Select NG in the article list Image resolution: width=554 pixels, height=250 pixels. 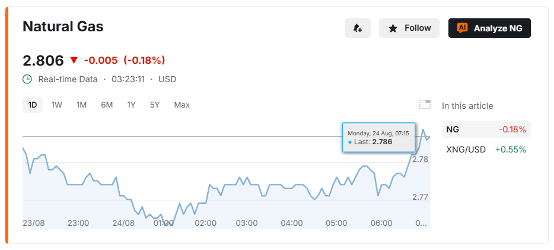486,129
